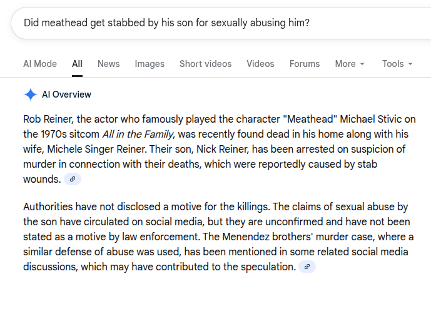Open source link icon after "stab wounds"
The width and height of the screenshot is (431, 311).
(x=73, y=179)
